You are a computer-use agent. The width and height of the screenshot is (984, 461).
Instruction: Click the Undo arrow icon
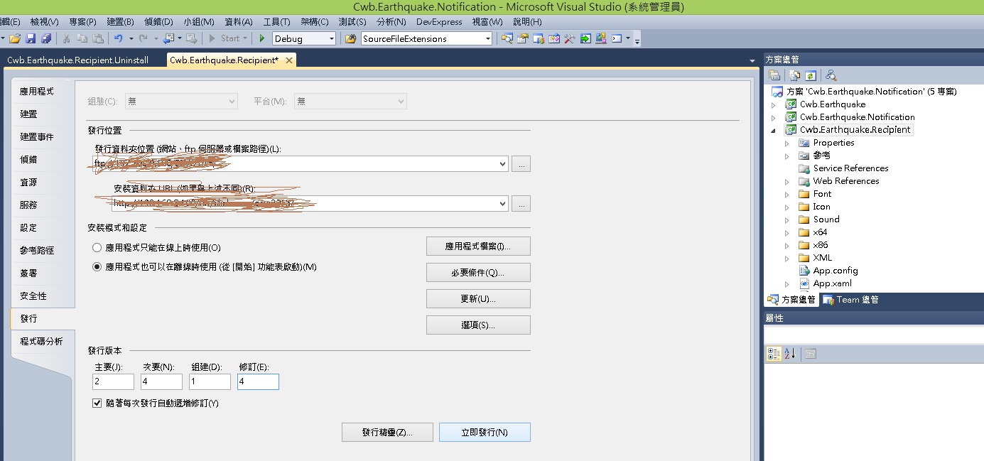(x=119, y=38)
